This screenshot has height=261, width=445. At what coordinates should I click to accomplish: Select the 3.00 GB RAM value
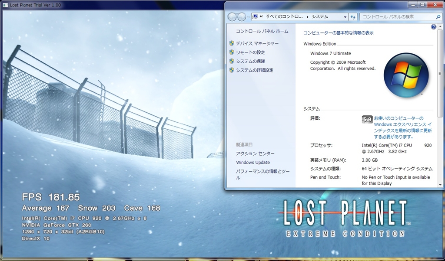pos(369,160)
